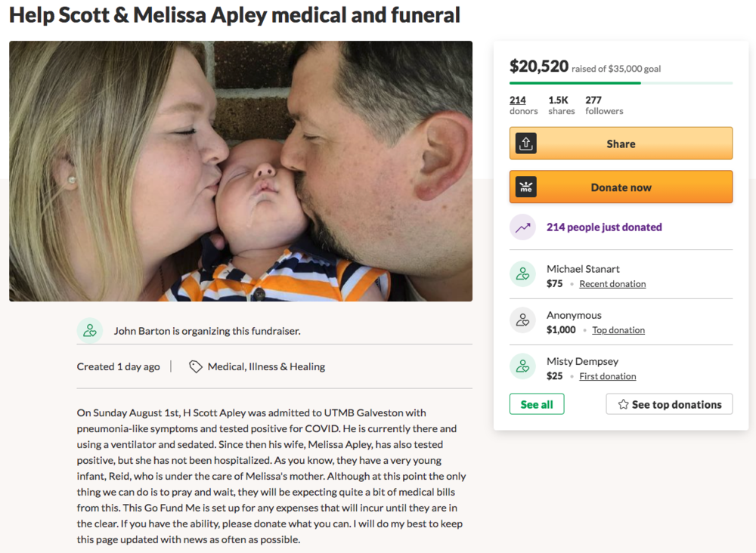Click Misty Dempsey's donor avatar icon
This screenshot has height=553, width=756.
tap(522, 367)
